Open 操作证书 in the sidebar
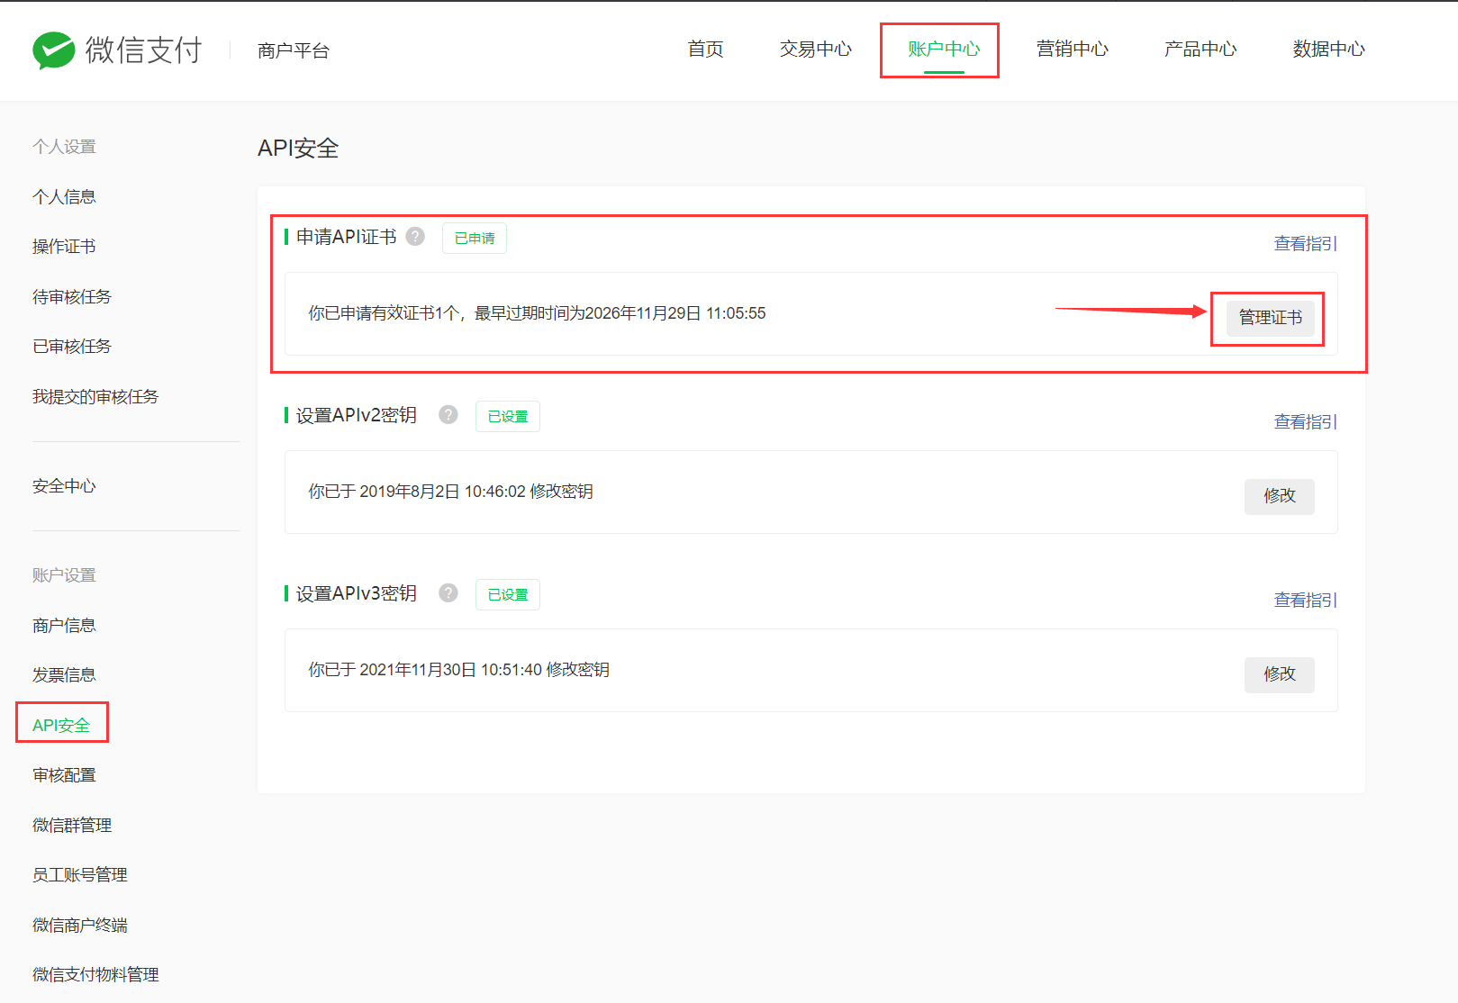This screenshot has height=1003, width=1458. [64, 247]
